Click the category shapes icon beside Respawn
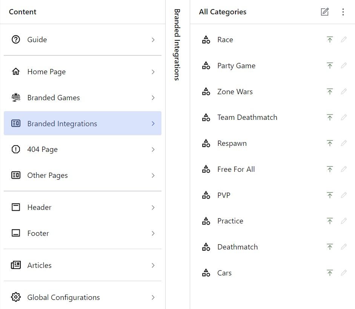The height and width of the screenshot is (309, 355). [206, 144]
